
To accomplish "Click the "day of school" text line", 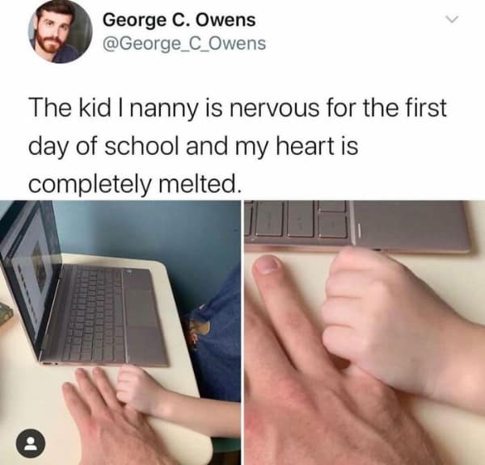I will 193,146.
